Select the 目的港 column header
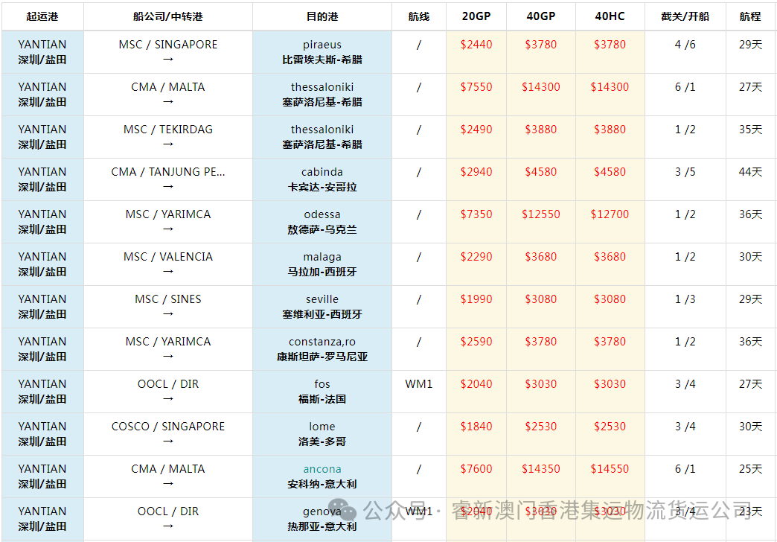 [x=322, y=17]
